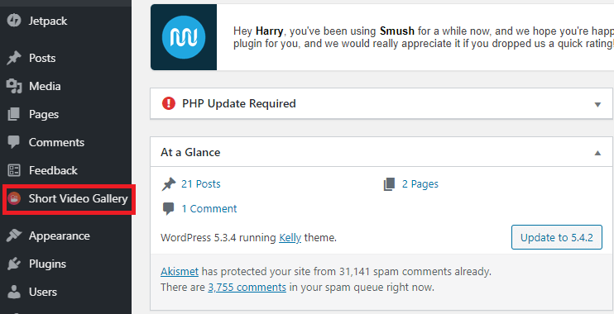Click the Pages icon in sidebar

click(14, 114)
